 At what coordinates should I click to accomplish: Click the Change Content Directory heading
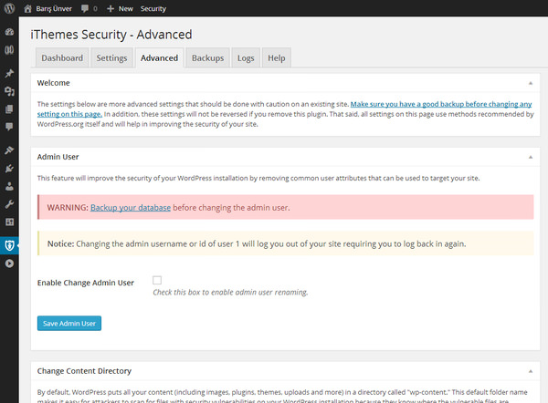(84, 371)
